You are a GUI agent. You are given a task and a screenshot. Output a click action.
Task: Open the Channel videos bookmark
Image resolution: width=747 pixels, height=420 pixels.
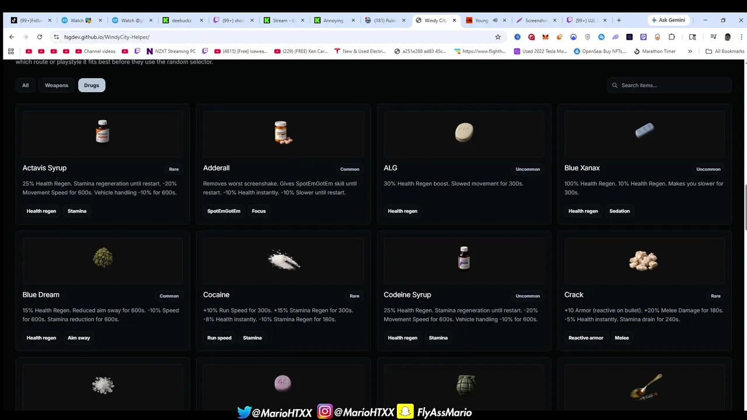(x=95, y=51)
